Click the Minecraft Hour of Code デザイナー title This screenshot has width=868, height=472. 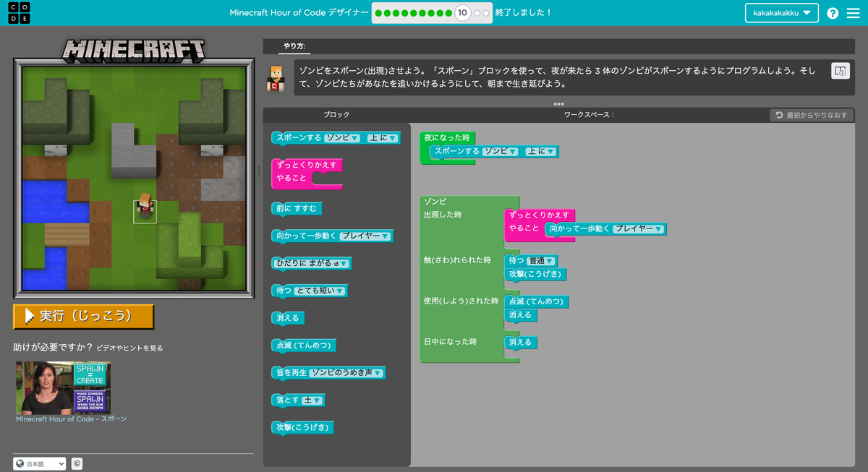pos(299,13)
